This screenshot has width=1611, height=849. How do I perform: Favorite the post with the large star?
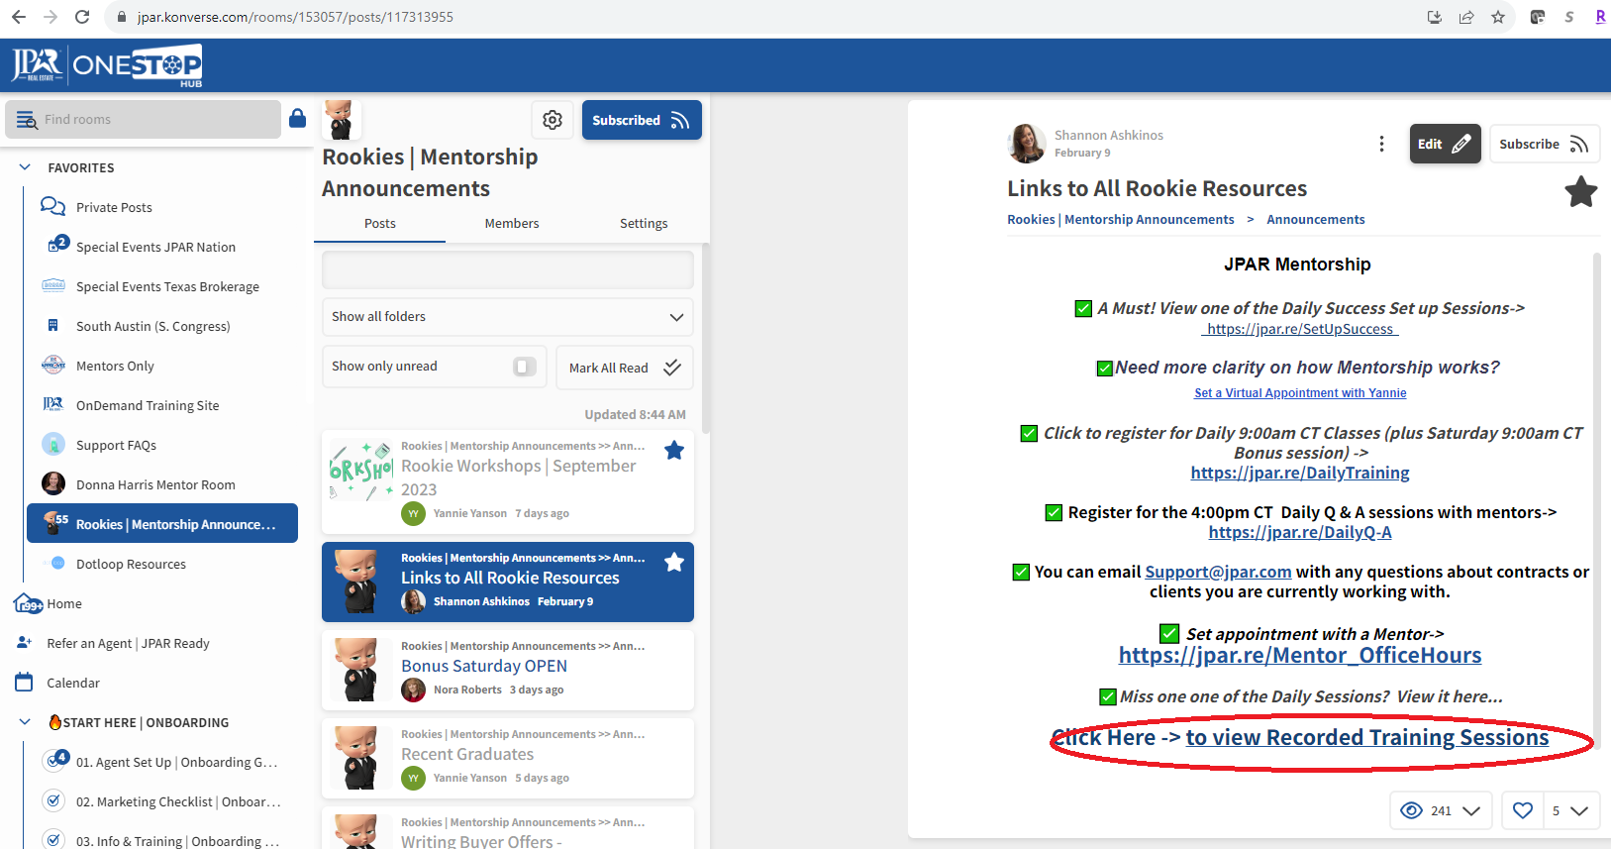click(x=1580, y=191)
